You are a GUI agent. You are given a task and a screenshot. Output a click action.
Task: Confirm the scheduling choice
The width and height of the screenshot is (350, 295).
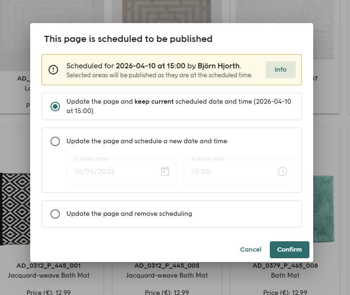[289, 250]
